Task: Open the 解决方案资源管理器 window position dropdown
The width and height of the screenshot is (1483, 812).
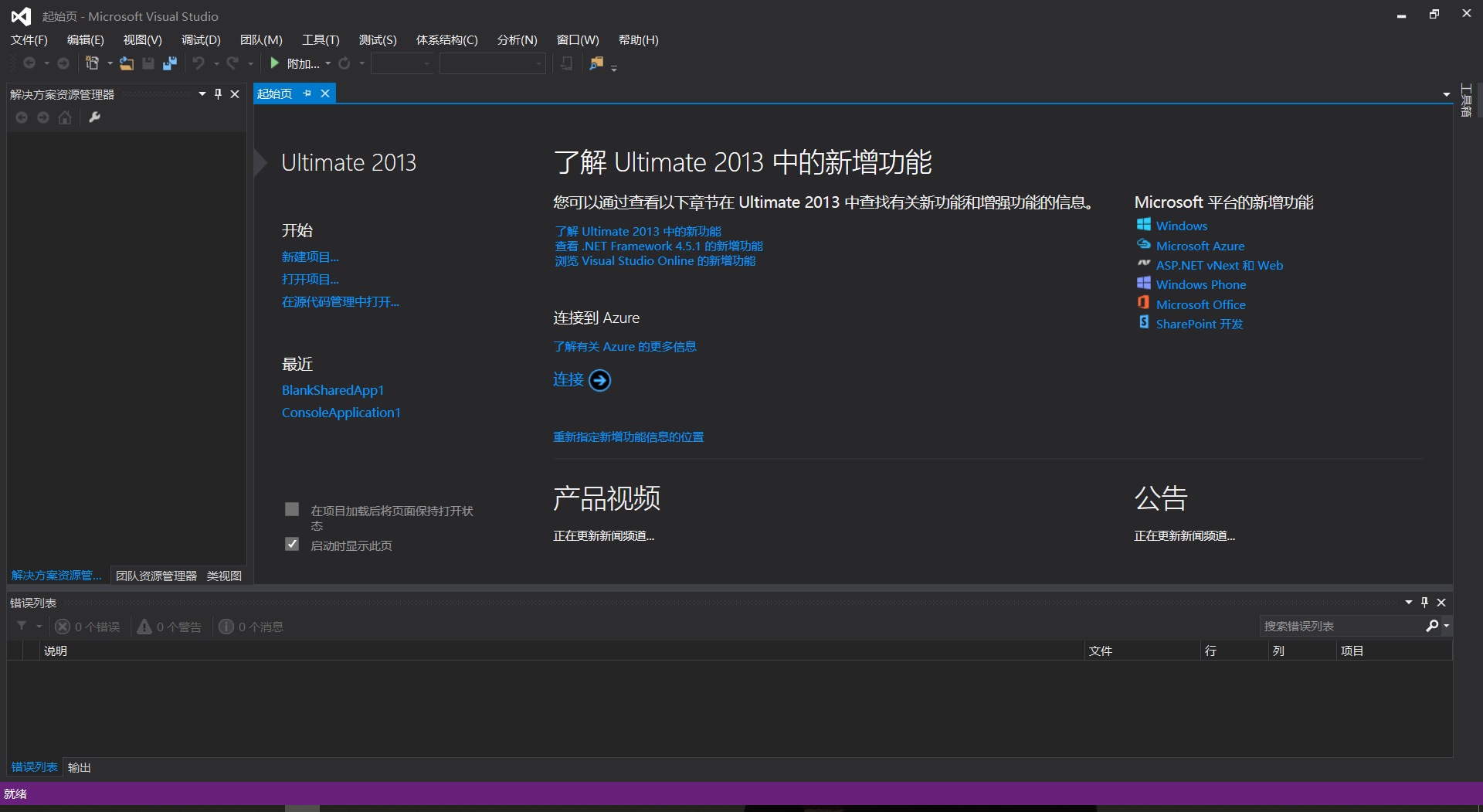Action: click(202, 93)
